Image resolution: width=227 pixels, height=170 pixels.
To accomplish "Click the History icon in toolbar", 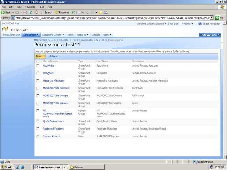I will 74,13.
